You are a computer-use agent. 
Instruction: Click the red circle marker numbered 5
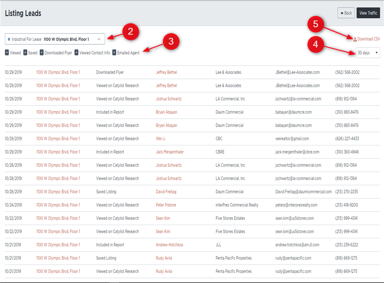(315, 24)
